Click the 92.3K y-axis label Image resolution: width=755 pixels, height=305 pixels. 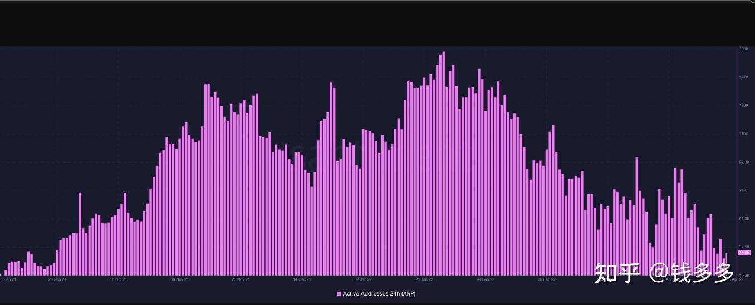[x=744, y=162]
